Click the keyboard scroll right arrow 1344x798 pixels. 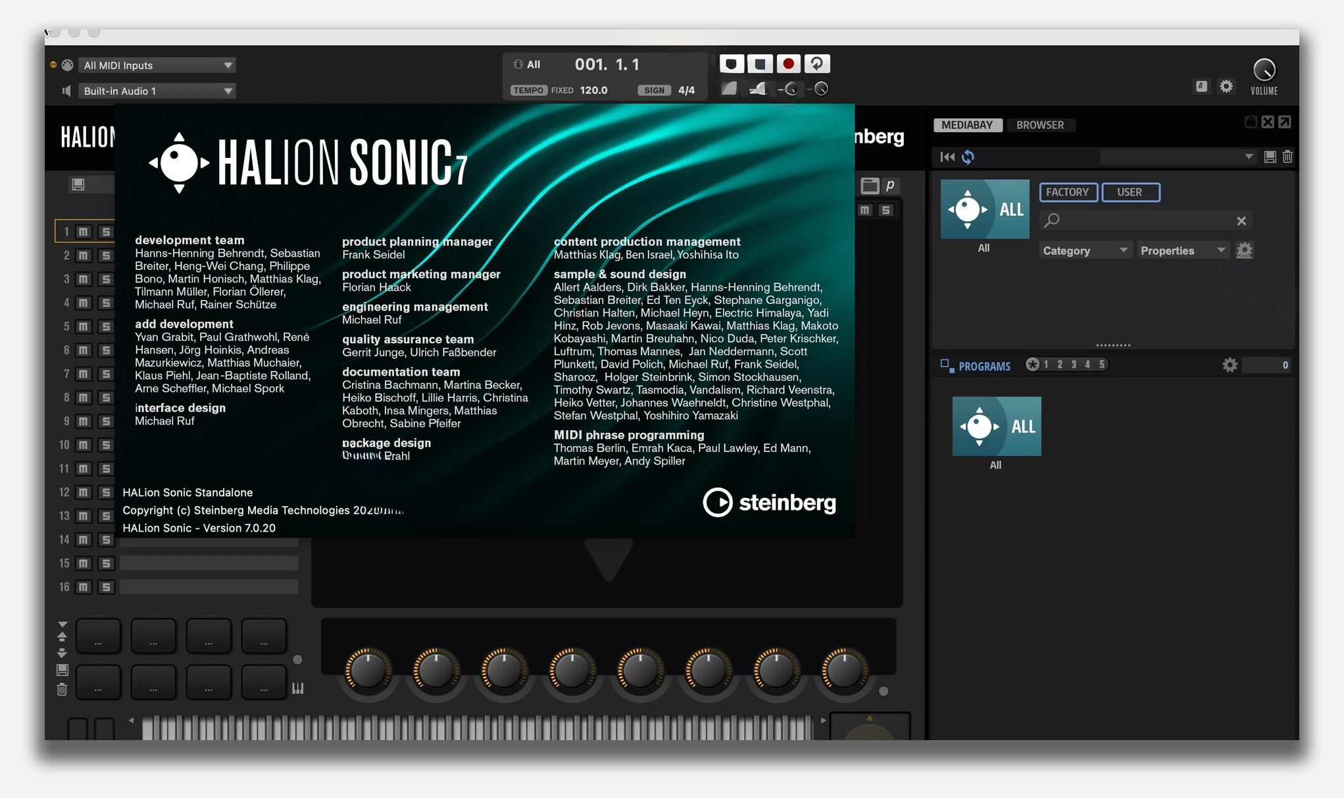[823, 720]
